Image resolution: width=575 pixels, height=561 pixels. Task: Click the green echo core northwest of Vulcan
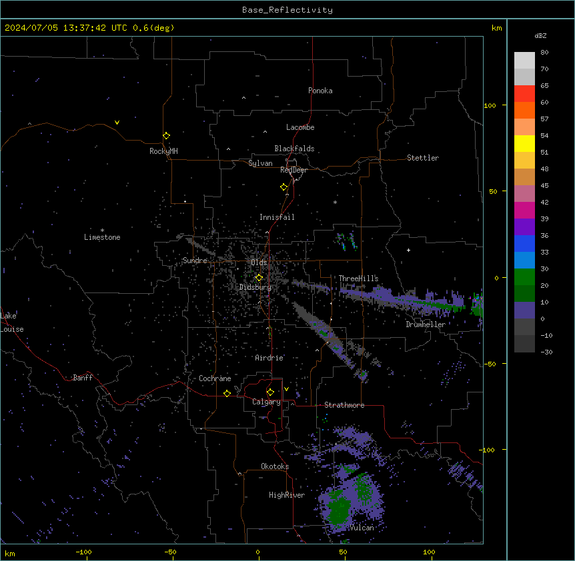[x=340, y=510]
